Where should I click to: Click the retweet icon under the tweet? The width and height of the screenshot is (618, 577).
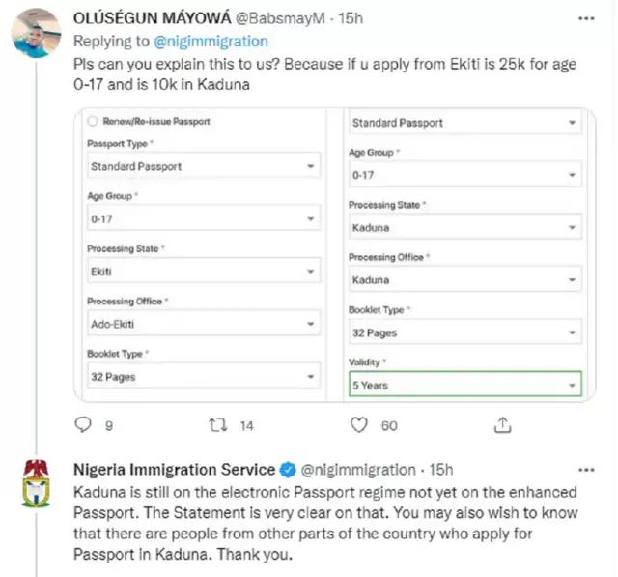click(x=217, y=424)
